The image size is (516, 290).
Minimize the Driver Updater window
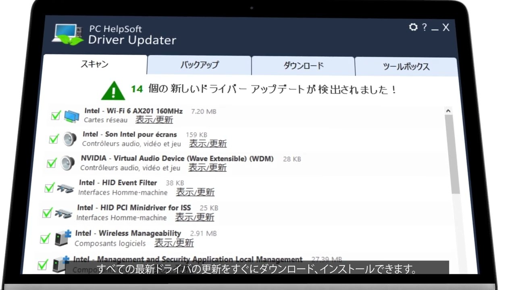tap(435, 30)
